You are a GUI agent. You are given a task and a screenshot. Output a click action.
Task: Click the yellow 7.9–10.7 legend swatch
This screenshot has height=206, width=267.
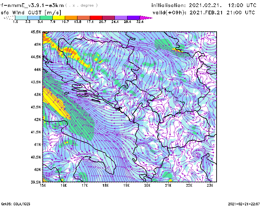click(x=59, y=18)
